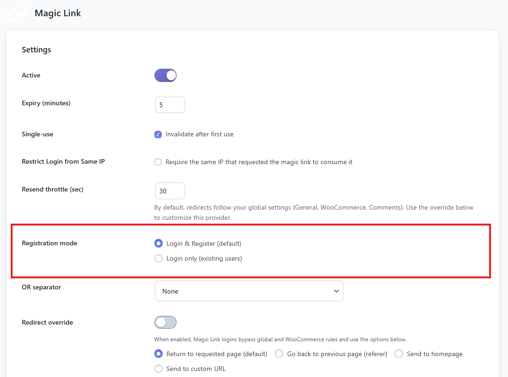Click the Magic Link chain icon

pyautogui.click(x=17, y=12)
